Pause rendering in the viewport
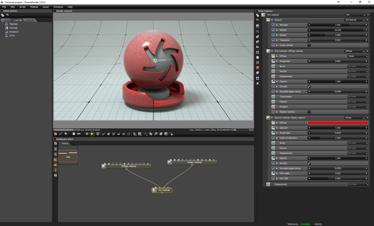This screenshot has height=226, width=374. [87, 134]
